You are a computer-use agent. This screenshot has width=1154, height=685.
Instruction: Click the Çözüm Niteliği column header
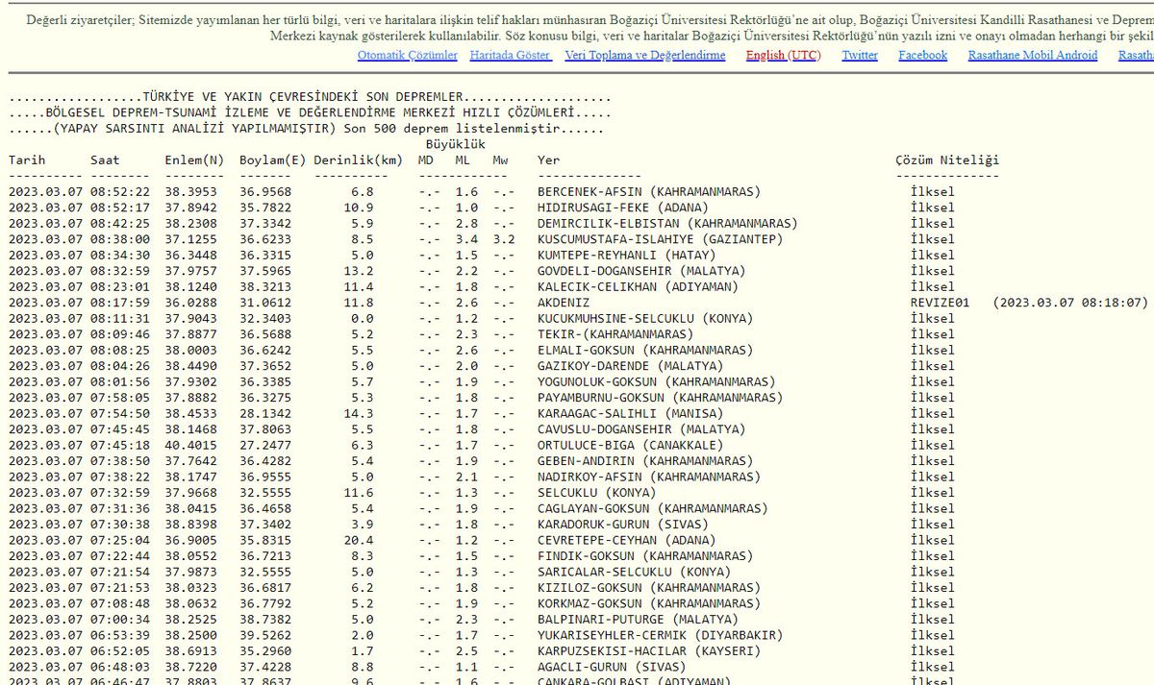click(947, 160)
